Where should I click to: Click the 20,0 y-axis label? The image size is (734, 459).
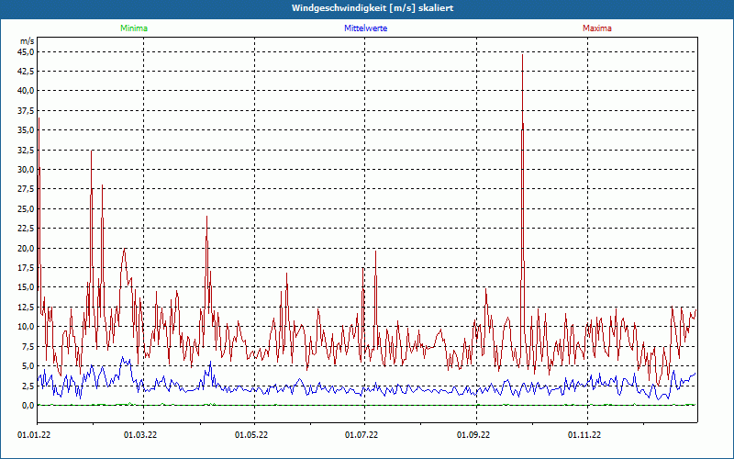(x=26, y=248)
